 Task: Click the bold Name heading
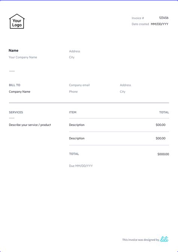coord(14,50)
